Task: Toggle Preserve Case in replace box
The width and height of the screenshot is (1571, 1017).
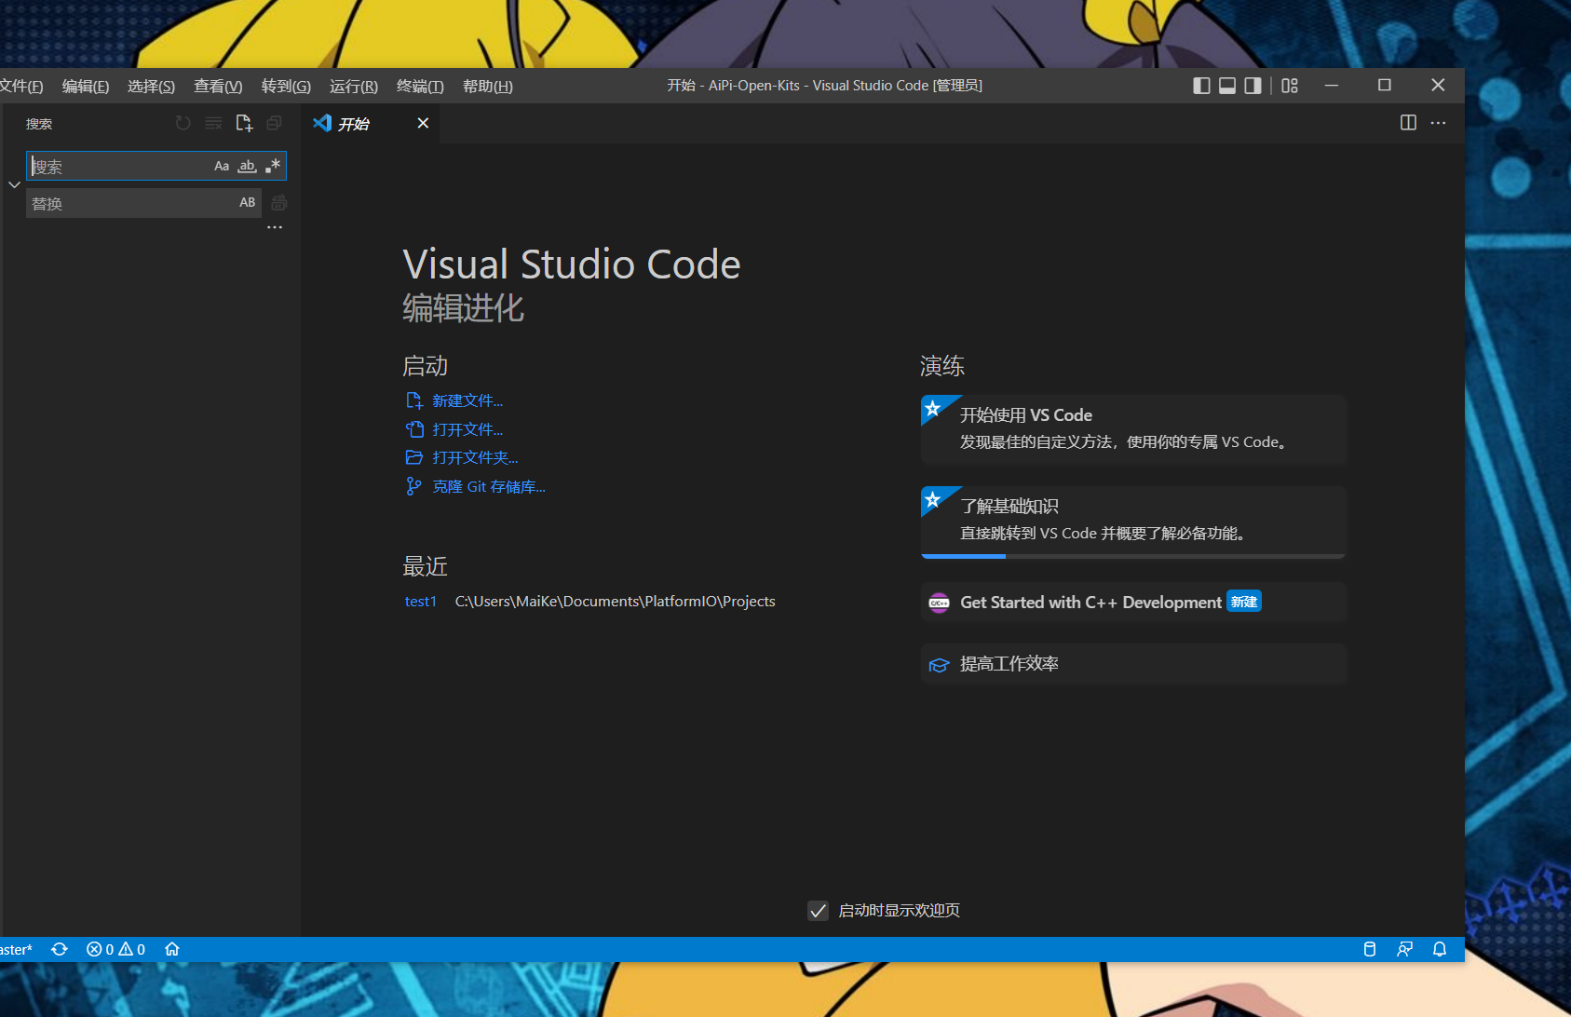Action: click(x=247, y=203)
